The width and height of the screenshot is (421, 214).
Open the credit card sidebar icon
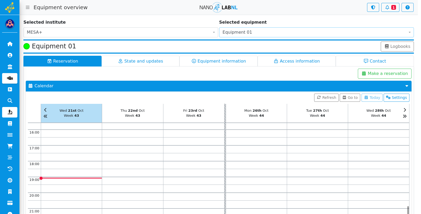(10, 203)
